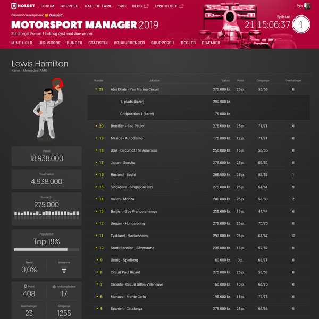Click the Trend 0,0% value
The image size is (319, 319).
[x=29, y=270]
